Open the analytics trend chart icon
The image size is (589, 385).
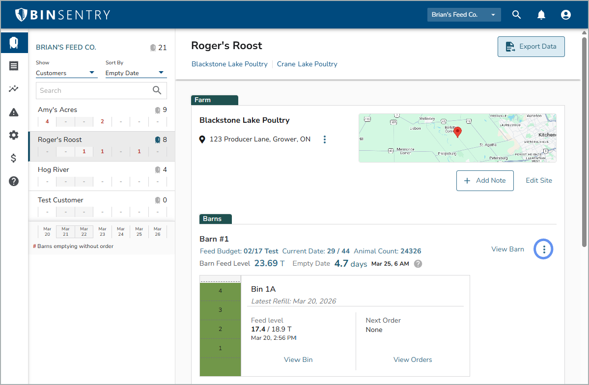[x=14, y=89]
